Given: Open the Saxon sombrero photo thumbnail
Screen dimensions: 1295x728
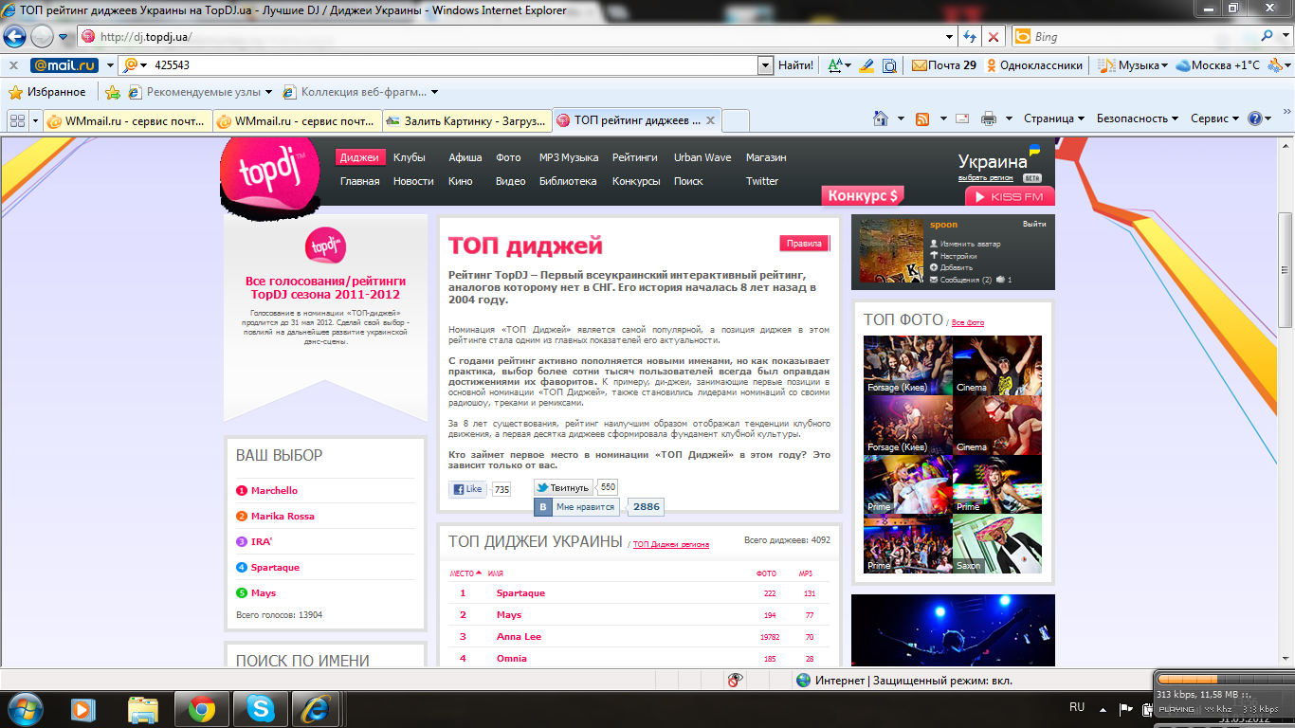Looking at the screenshot, I should pyautogui.click(x=996, y=544).
